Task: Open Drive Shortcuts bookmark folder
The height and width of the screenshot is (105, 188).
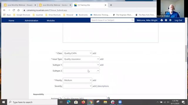Action: [53, 15]
